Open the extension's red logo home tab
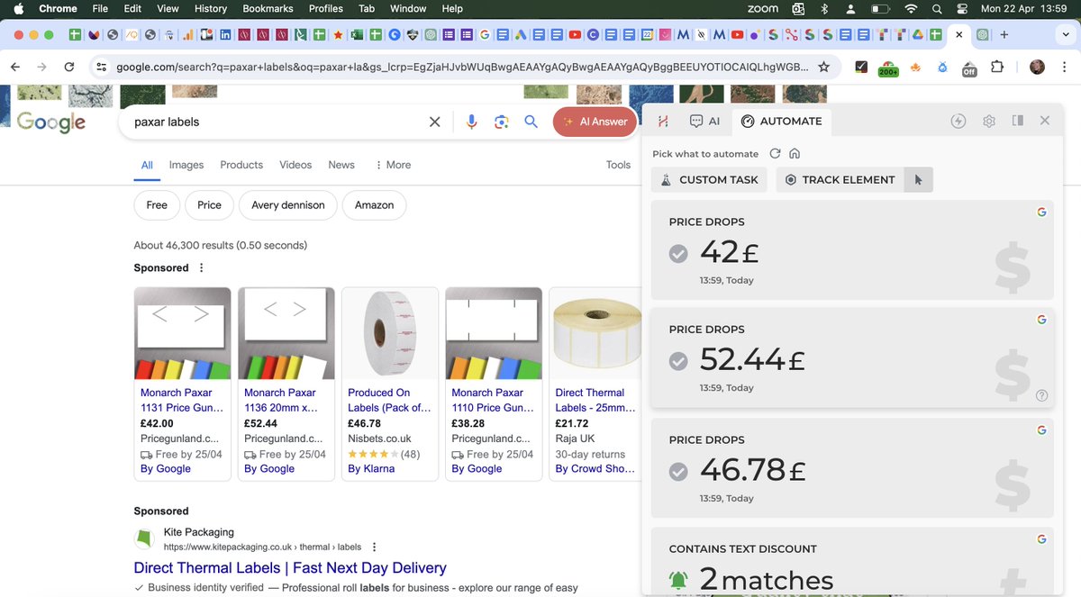 (x=663, y=121)
